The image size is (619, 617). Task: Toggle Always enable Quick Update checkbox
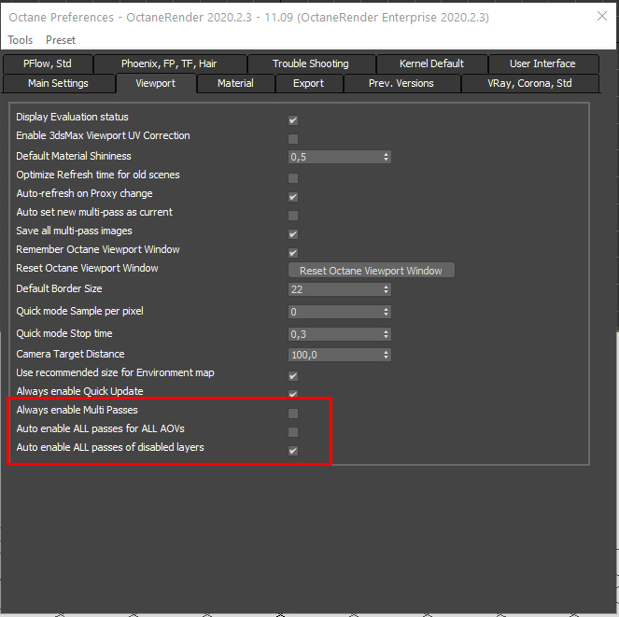pyautogui.click(x=293, y=394)
